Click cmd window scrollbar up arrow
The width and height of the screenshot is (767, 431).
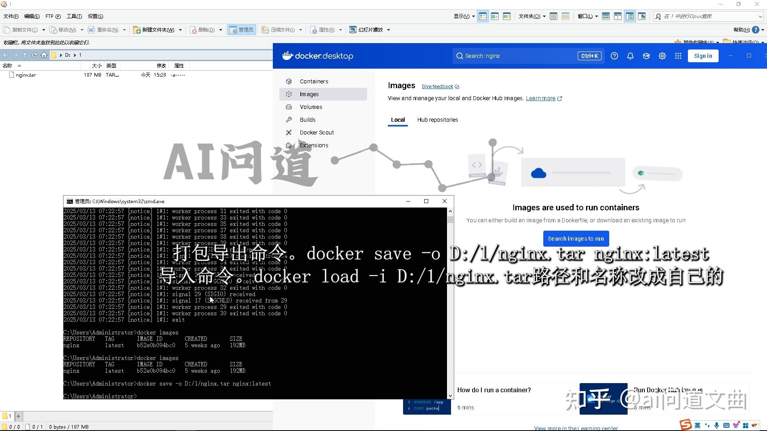click(x=450, y=211)
